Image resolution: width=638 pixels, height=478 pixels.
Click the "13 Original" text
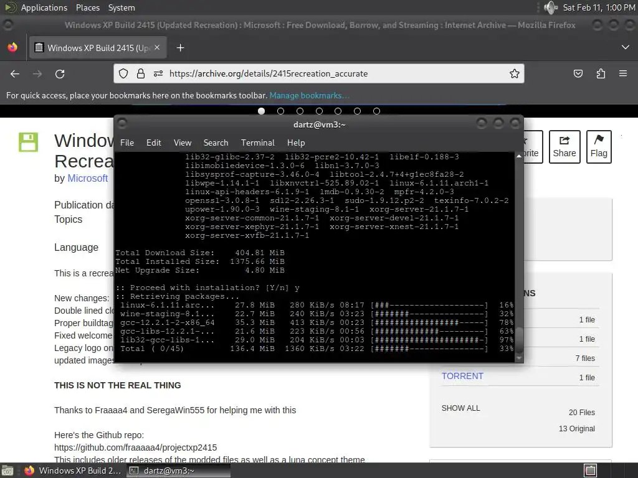pos(576,429)
